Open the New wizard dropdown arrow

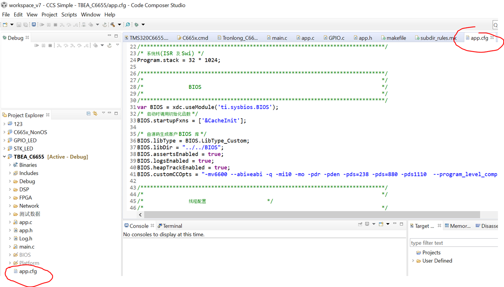click(11, 25)
